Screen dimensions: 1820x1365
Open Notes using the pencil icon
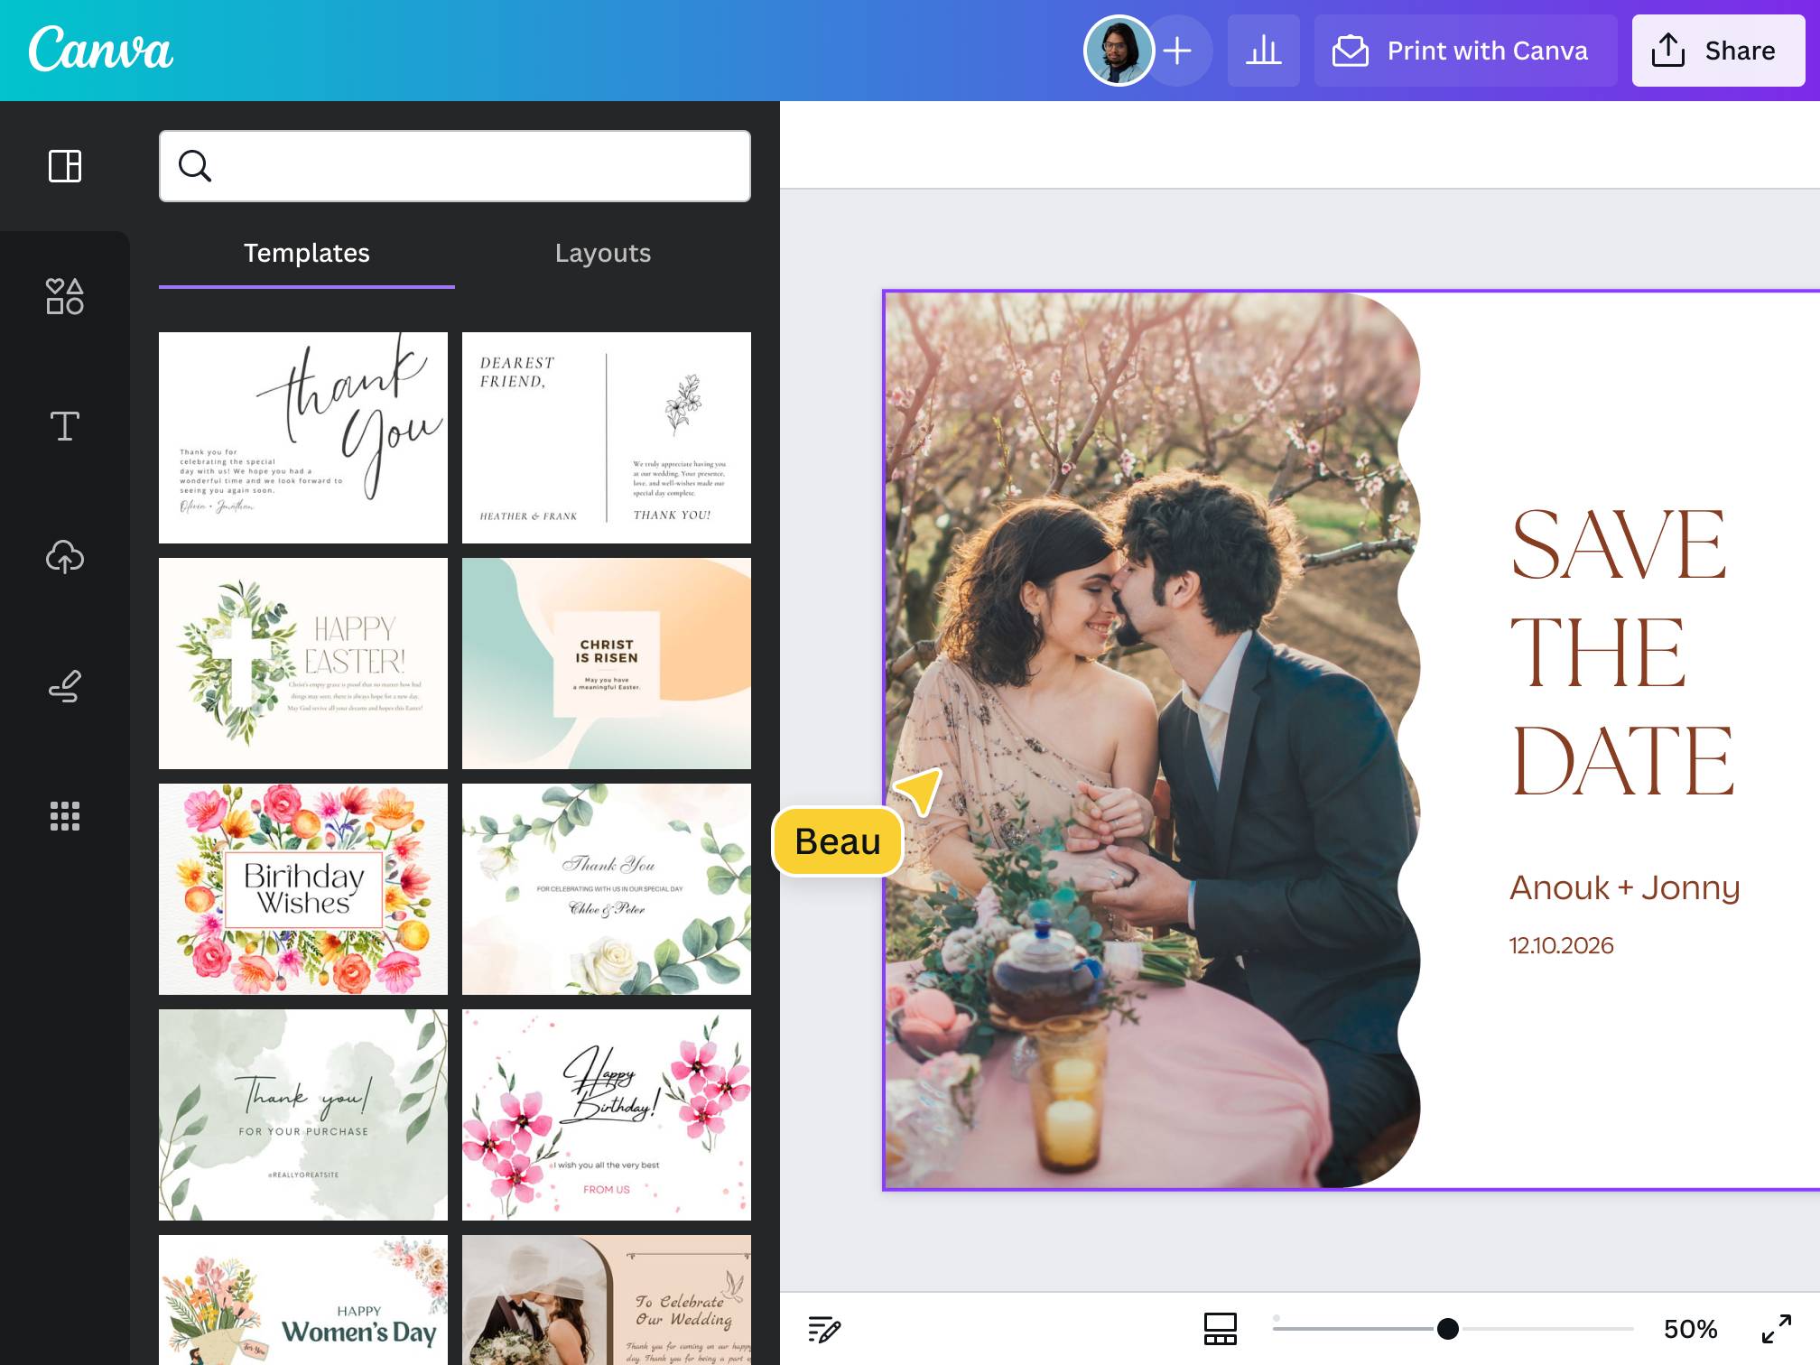(x=824, y=1328)
